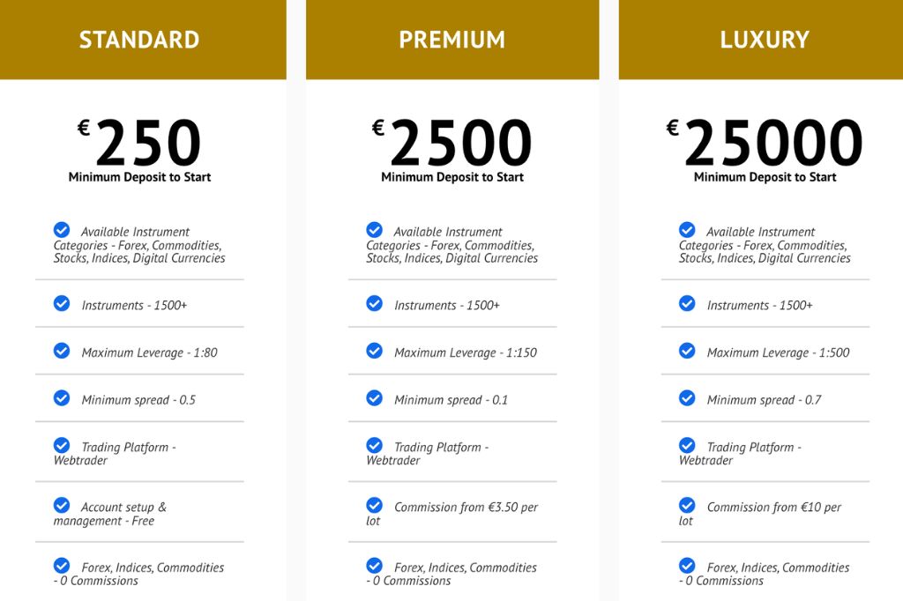Click the checkmark beside Luxury Minimum spread 0.7
The width and height of the screenshot is (903, 601).
click(x=687, y=397)
